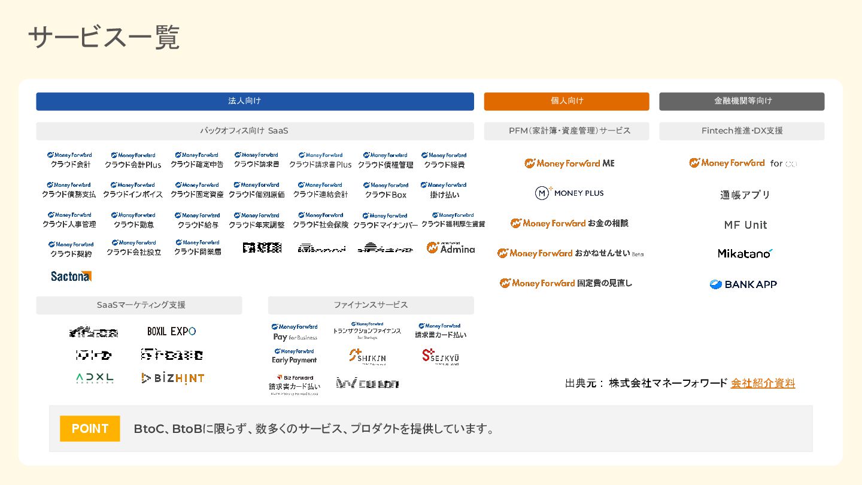Open the クラウド確定申告 logo
Viewport: 862px width, 485px height.
coord(197,160)
